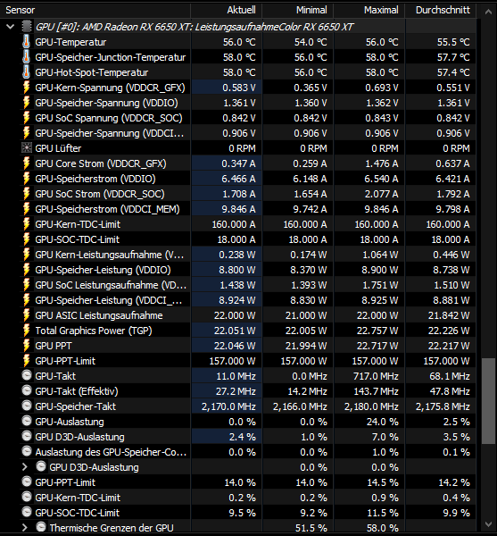Click the fan icon beside GPU Lüfter

[x=26, y=147]
